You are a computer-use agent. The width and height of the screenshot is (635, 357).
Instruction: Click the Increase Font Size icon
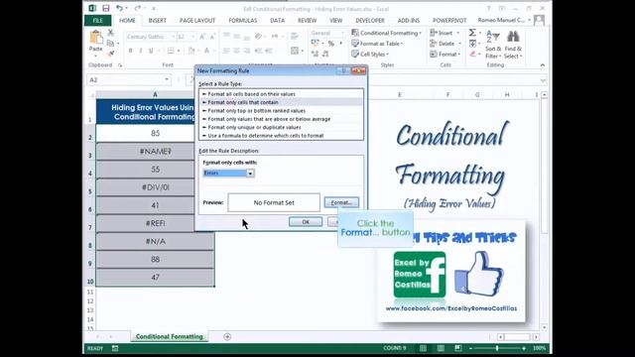(x=202, y=37)
